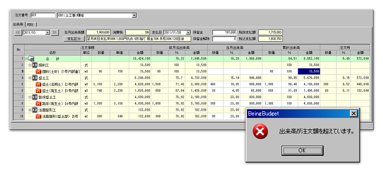Click the 名称 column header
The width and height of the screenshot is (383, 173).
pyautogui.click(x=53, y=53)
